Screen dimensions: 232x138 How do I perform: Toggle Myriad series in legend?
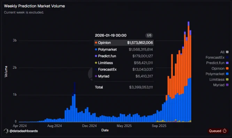click(221, 85)
